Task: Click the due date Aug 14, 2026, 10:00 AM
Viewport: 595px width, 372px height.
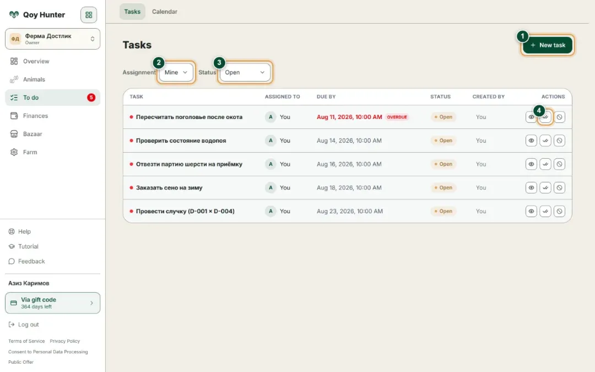Action: tap(349, 141)
